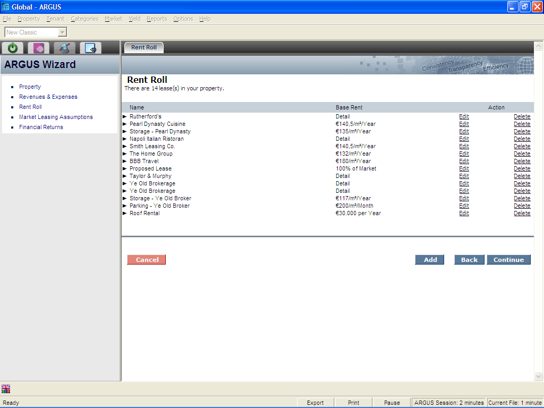Delete the BBB Travel lease
This screenshot has height=408, width=544.
pyautogui.click(x=522, y=161)
